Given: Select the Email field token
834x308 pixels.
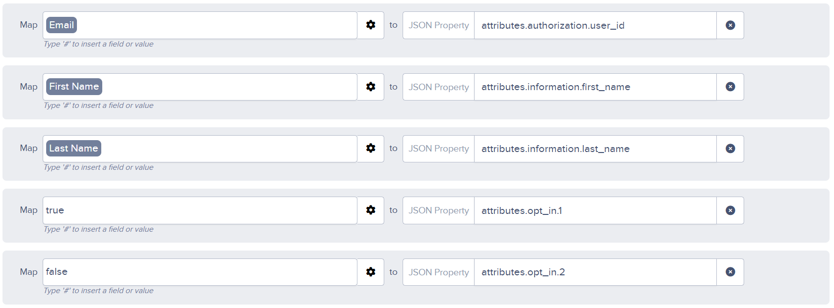Looking at the screenshot, I should click(62, 25).
